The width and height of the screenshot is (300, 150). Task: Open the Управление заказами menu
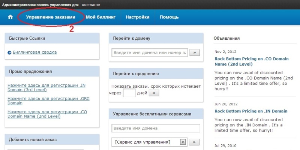(x=51, y=17)
